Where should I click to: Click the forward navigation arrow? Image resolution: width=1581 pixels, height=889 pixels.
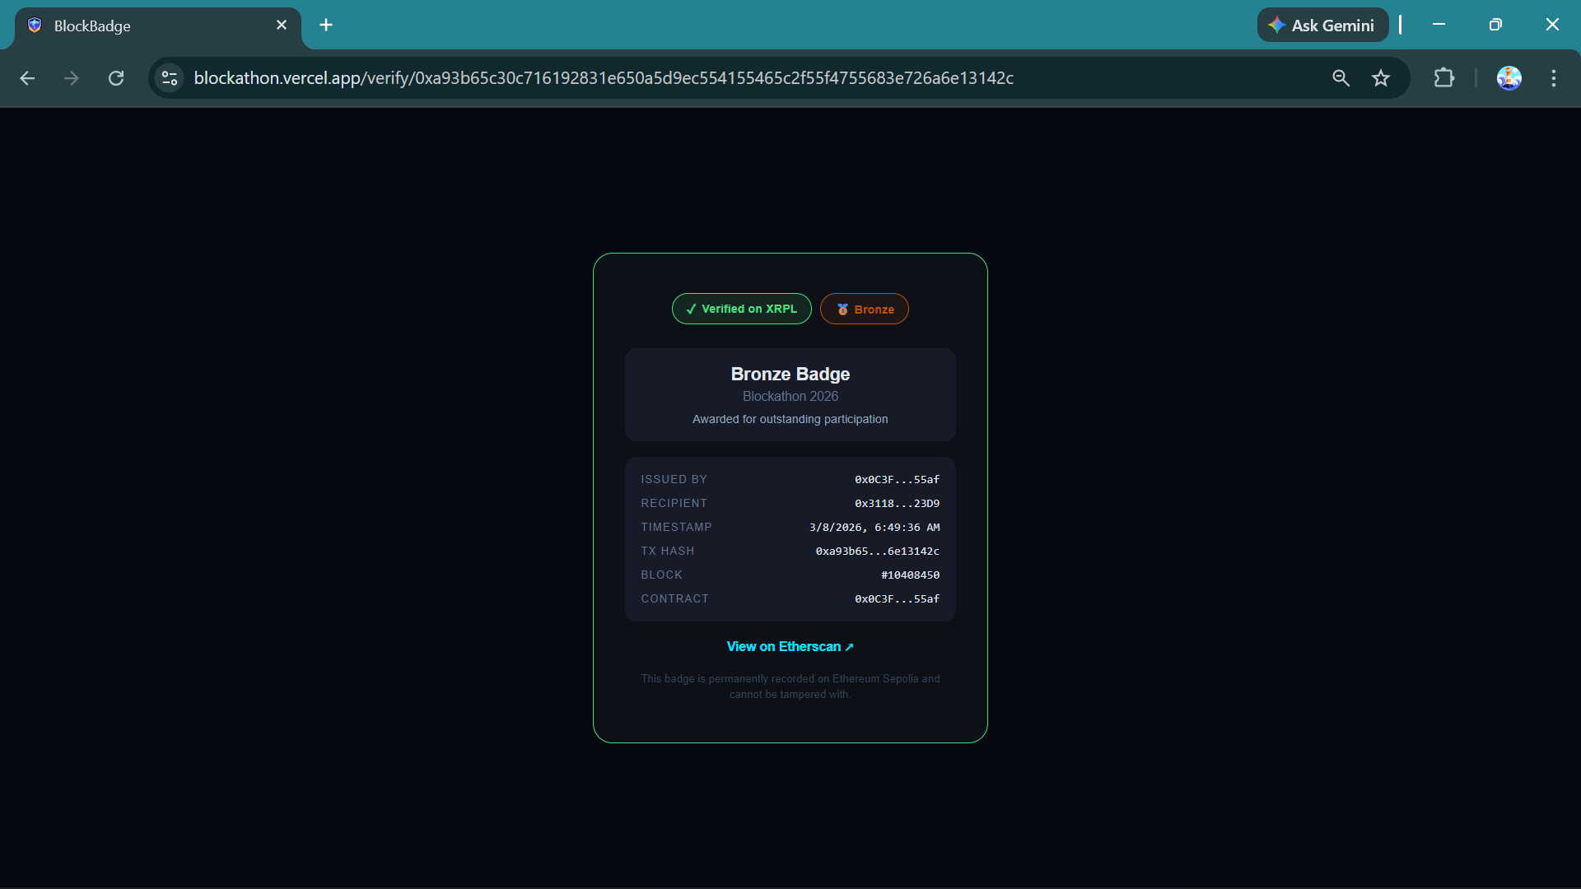(x=72, y=78)
